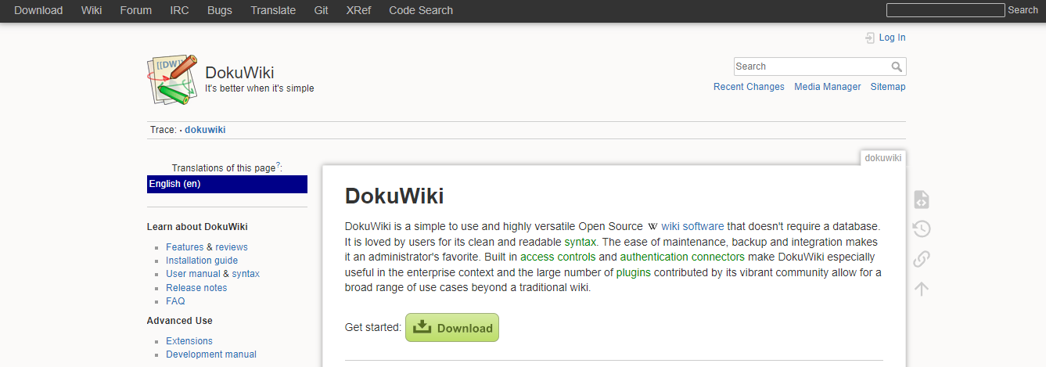Click the tagline It's better when it's simple
The image size is (1046, 367).
click(x=260, y=88)
